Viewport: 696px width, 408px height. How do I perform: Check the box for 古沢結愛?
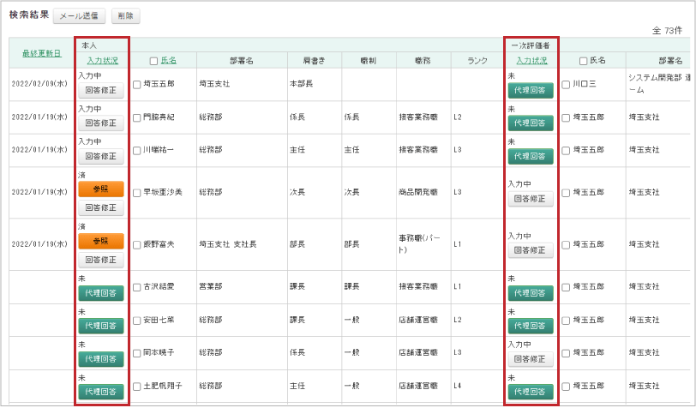pyautogui.click(x=137, y=287)
